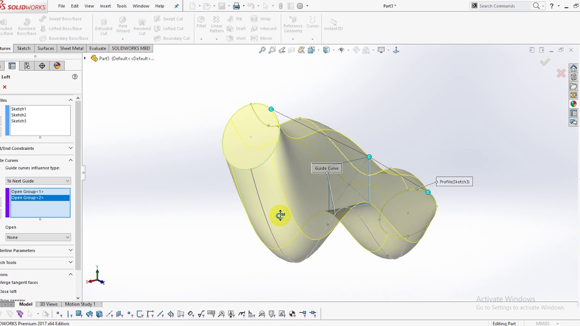
Task: Click the Save icon in top toolbar
Action: pyautogui.click(x=222, y=6)
